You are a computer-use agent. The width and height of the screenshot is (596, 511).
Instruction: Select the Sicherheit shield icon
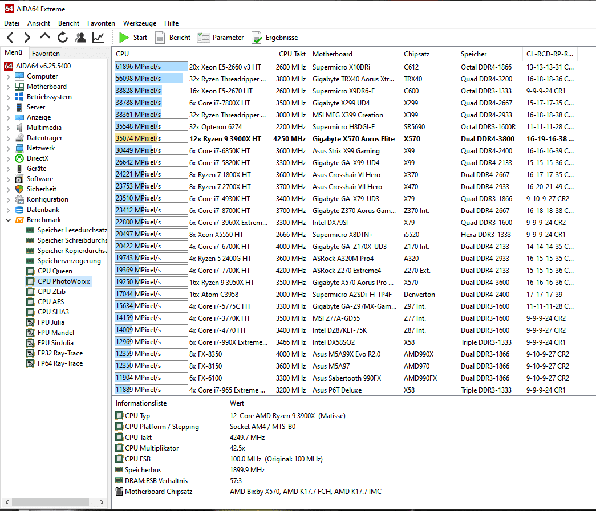point(19,189)
